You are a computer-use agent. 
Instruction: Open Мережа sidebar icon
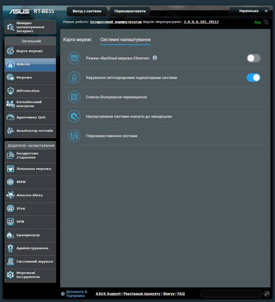[x=11, y=78]
